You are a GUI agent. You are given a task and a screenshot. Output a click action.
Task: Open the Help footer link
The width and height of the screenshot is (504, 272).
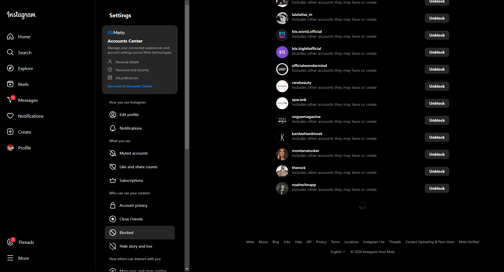[298, 242]
